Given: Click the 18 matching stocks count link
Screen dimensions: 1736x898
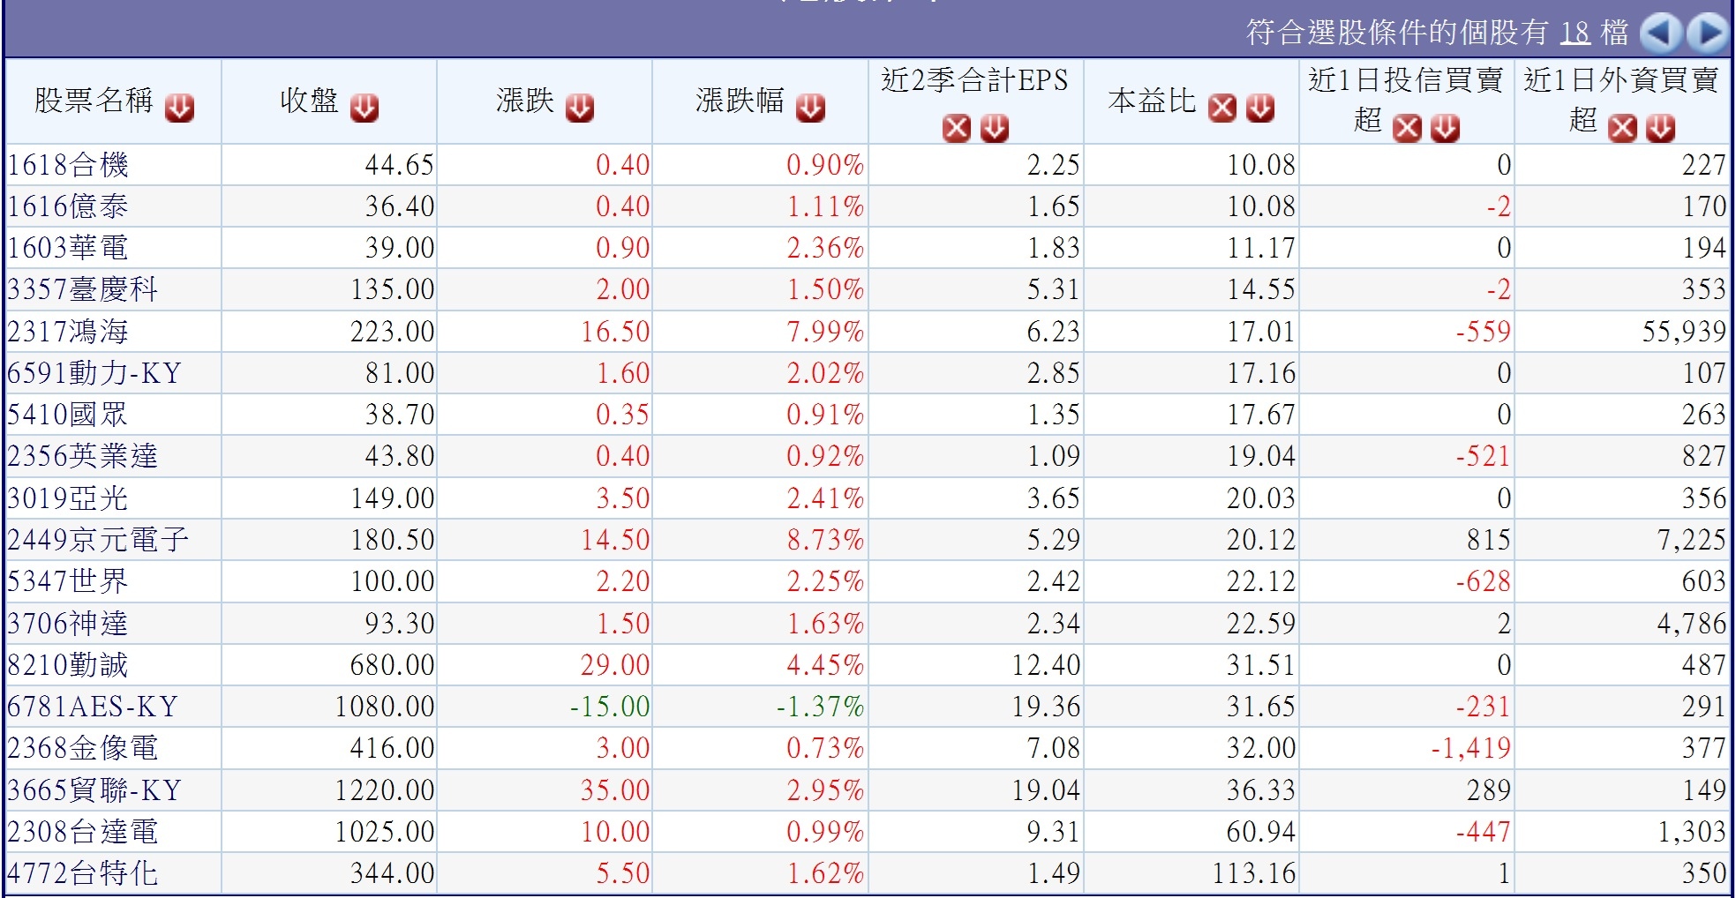Looking at the screenshot, I should (x=1575, y=33).
